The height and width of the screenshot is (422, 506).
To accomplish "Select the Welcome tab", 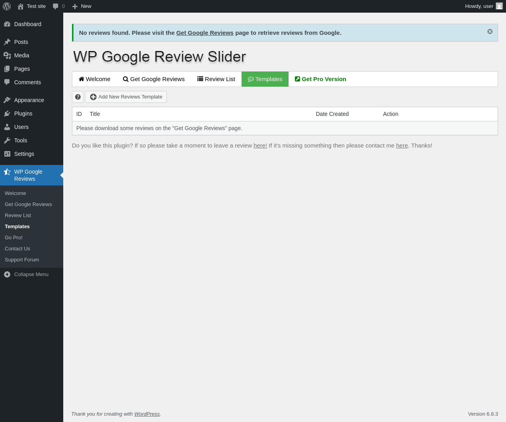I will click(x=94, y=79).
